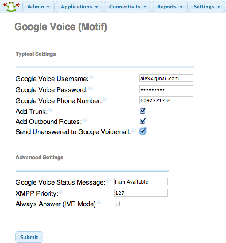
Task: Open the Admin dropdown menu
Action: coord(38,7)
